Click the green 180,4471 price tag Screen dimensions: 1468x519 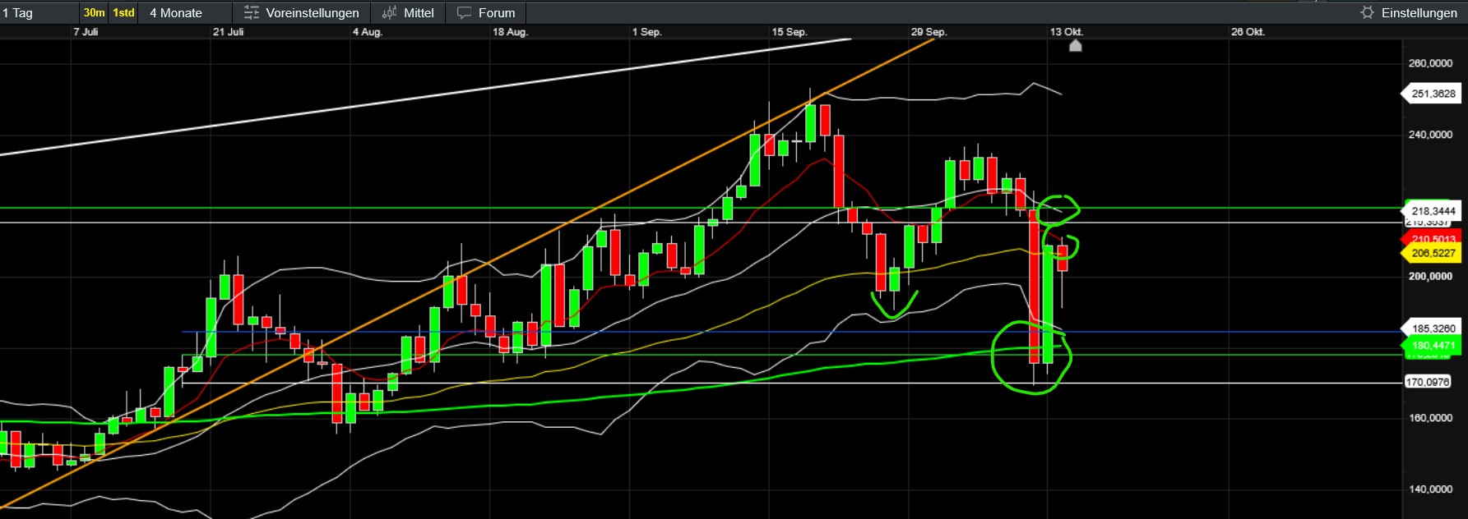point(1432,346)
